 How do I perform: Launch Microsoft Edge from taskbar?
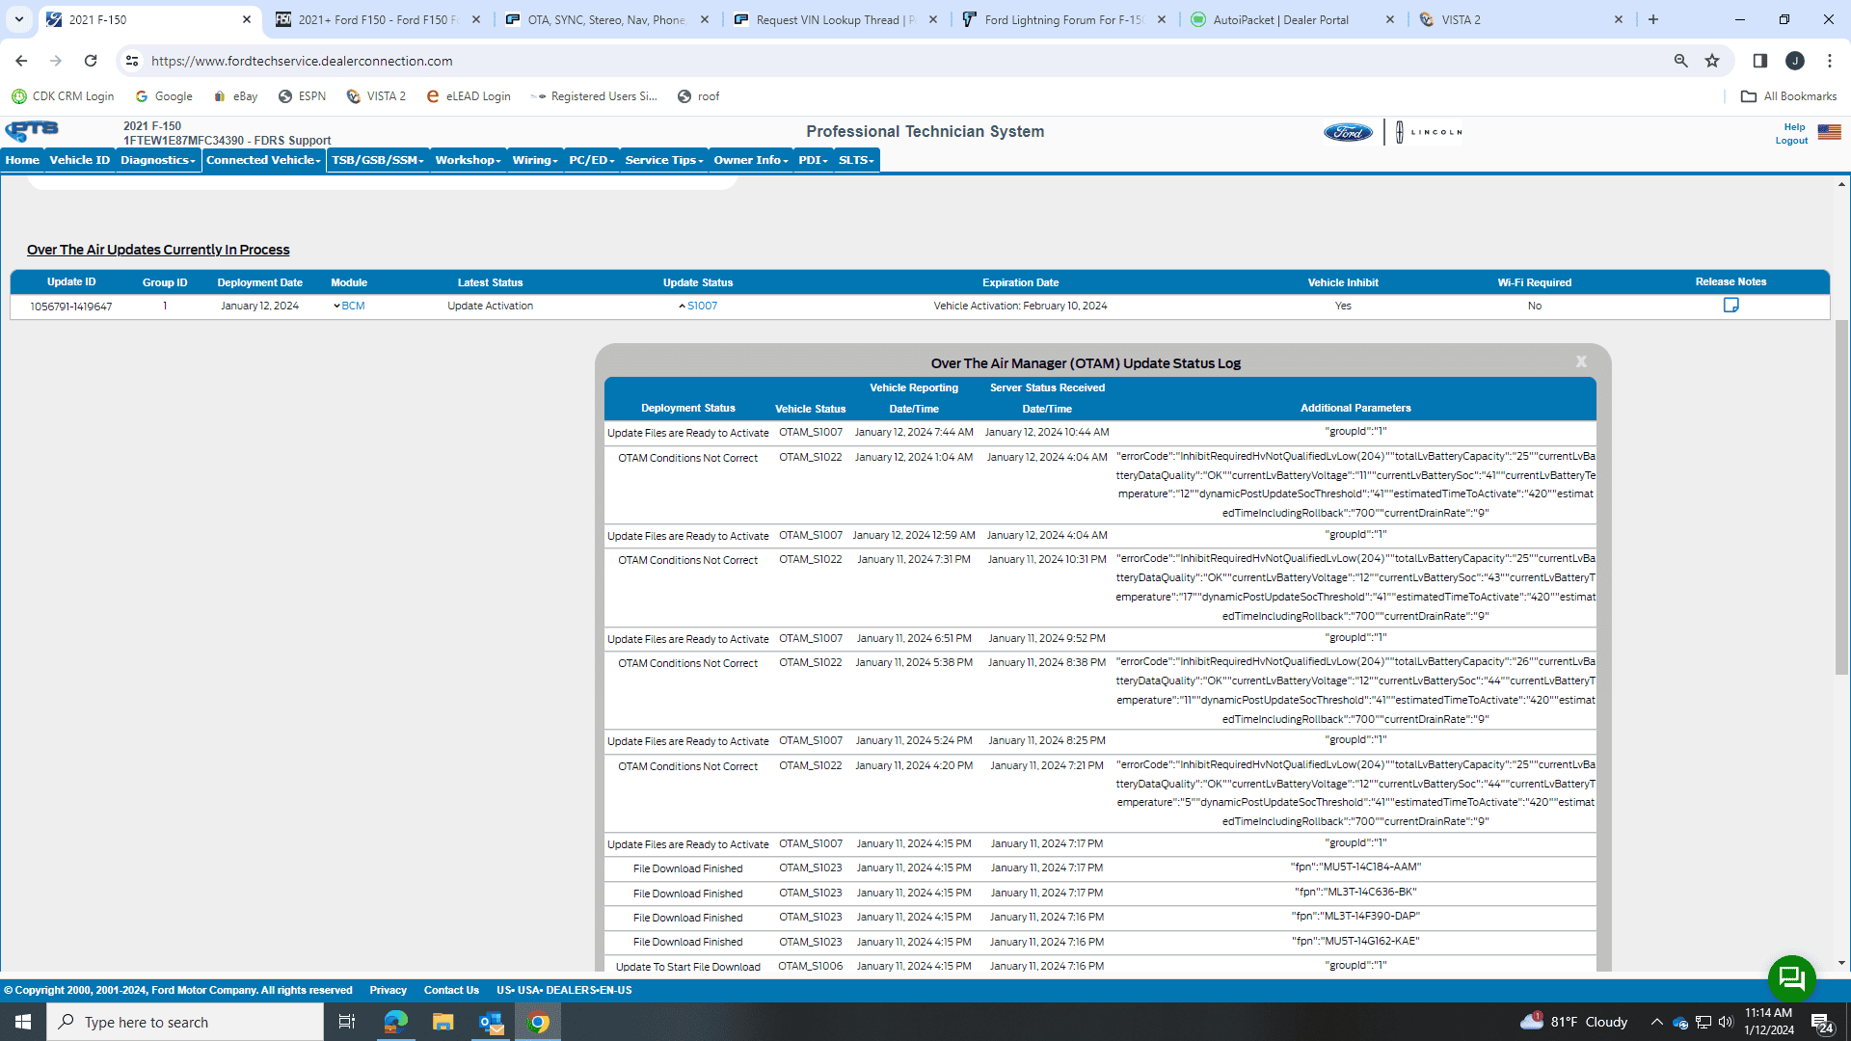(395, 1022)
